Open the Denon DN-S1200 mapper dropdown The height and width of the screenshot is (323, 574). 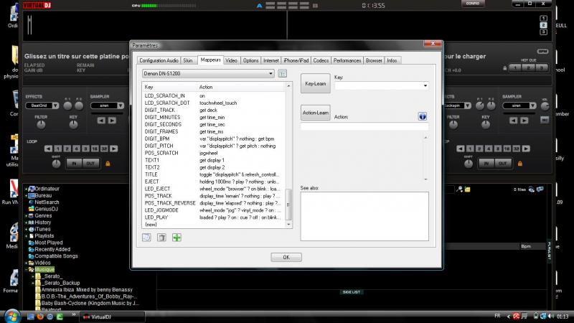[x=208, y=74]
